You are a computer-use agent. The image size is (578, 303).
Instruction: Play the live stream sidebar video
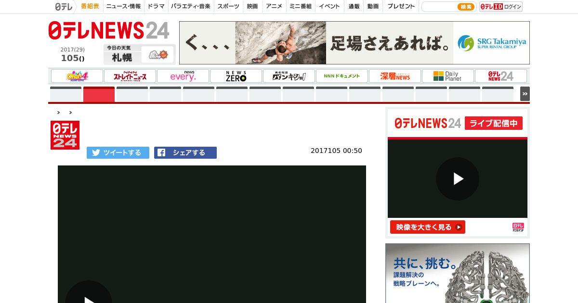coord(458,179)
